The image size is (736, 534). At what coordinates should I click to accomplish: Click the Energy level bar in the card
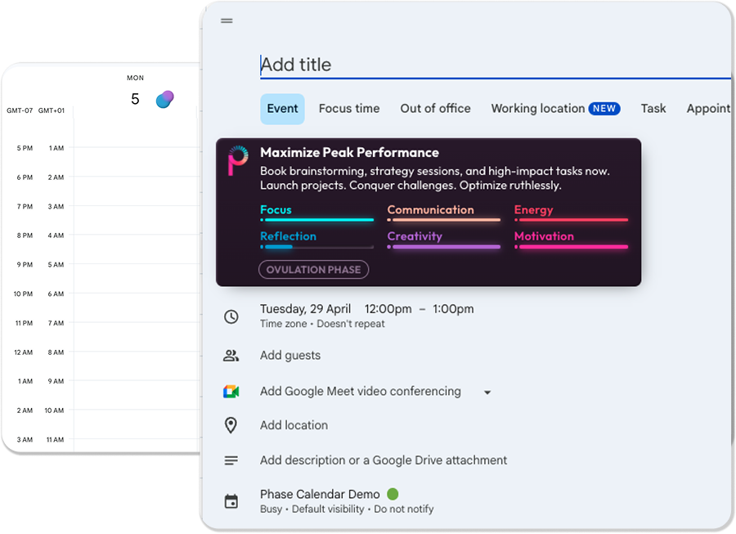click(x=571, y=221)
